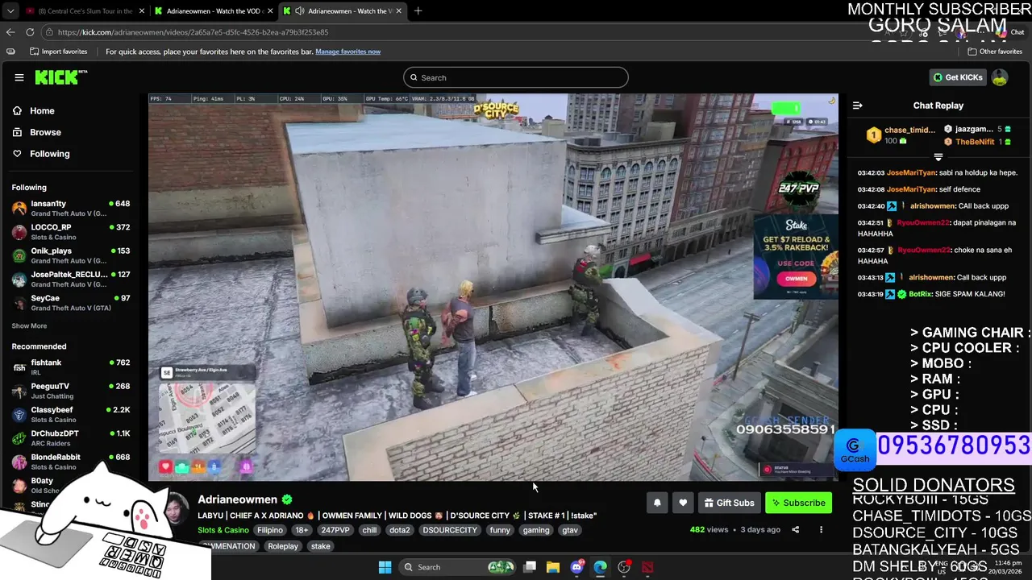Open recommended channel DrChubzDPT
Screen dimensions: 1032x580
(x=71, y=437)
